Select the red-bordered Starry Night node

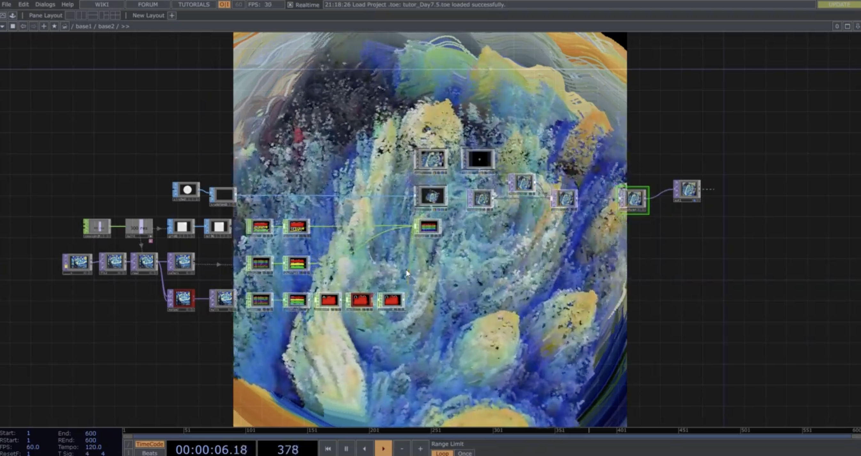(181, 300)
